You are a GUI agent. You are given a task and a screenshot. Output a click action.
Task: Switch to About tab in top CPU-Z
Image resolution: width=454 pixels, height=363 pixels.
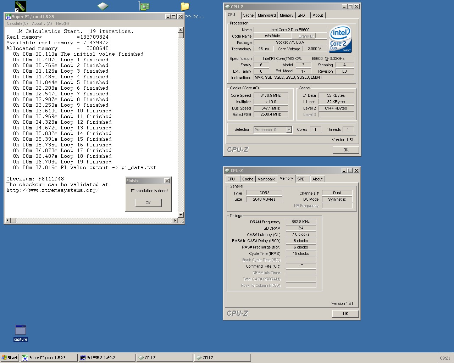[x=318, y=15]
